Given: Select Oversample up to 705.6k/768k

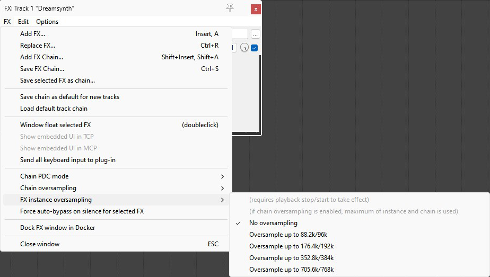Looking at the screenshot, I should pyautogui.click(x=291, y=270).
